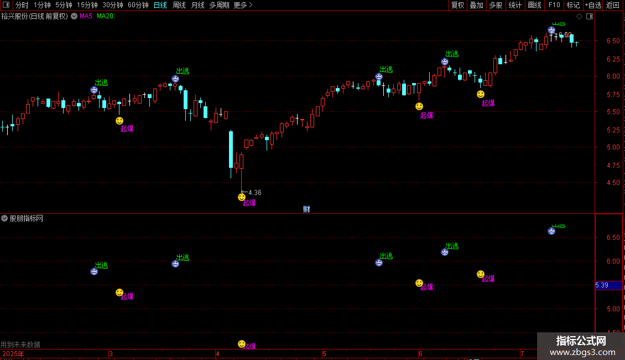
Task: Select the 1分钟 period tab
Action: (x=42, y=5)
